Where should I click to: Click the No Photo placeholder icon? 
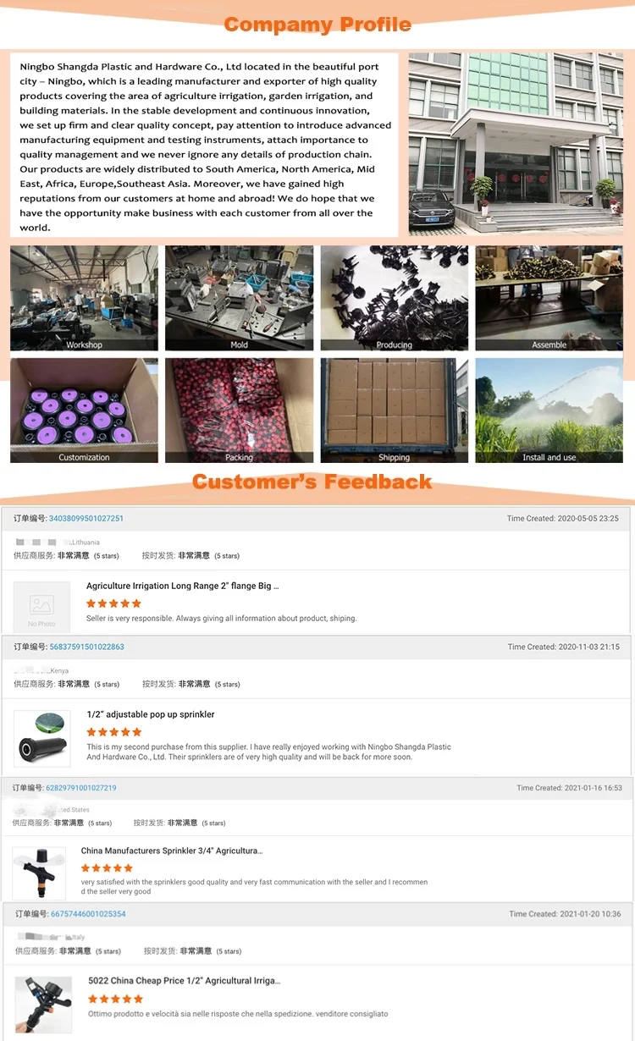(x=41, y=608)
